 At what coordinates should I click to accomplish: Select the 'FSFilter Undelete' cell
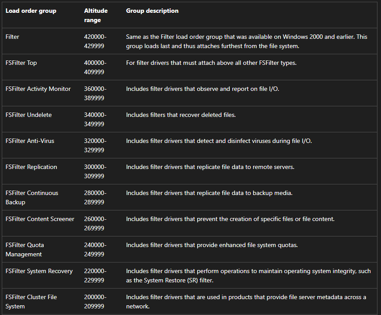(x=28, y=115)
